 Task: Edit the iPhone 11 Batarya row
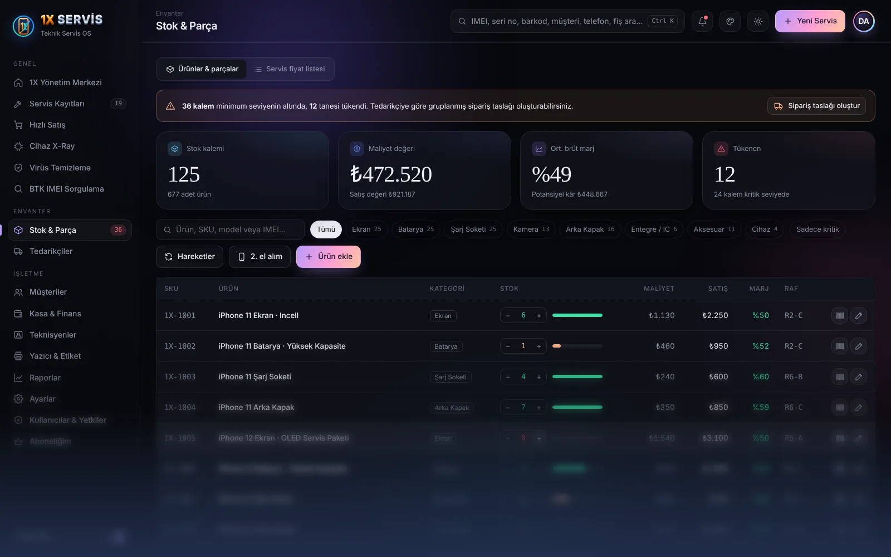tap(859, 346)
